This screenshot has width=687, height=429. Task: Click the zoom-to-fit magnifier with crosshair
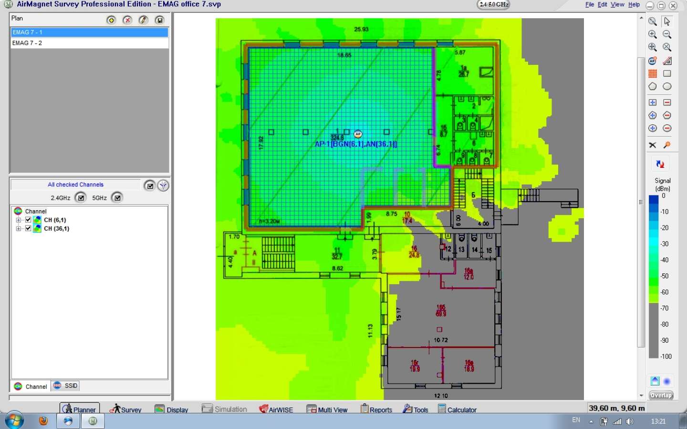coord(653,47)
